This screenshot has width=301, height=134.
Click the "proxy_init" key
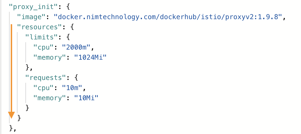pyautogui.click(x=33, y=7)
